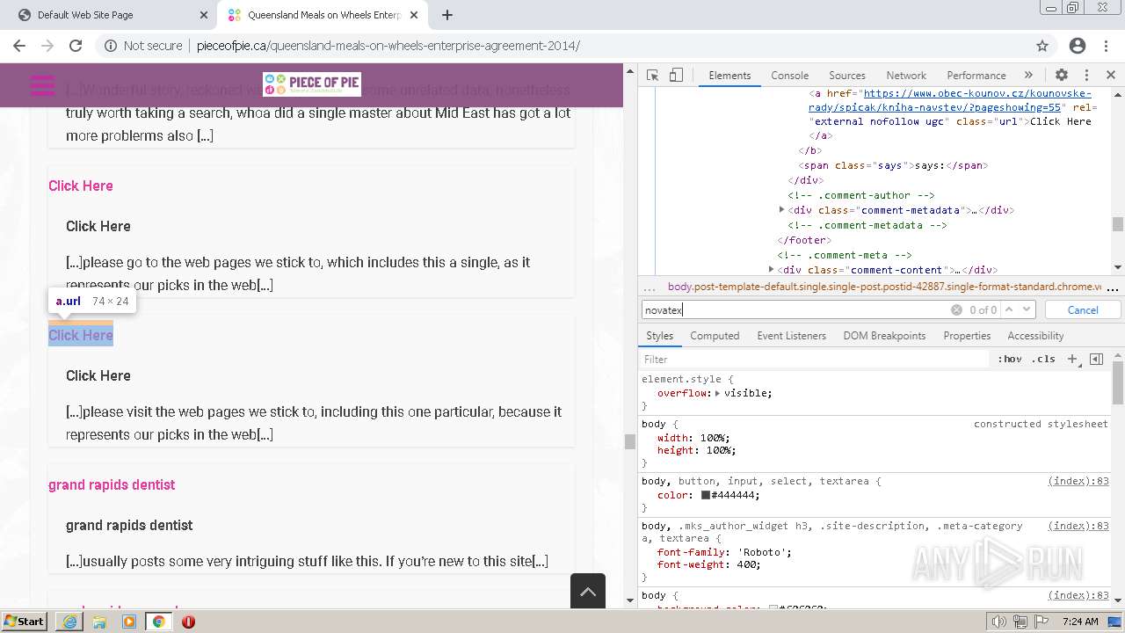The image size is (1125, 633).
Task: Go to previous search result arrow
Action: (x=1009, y=309)
